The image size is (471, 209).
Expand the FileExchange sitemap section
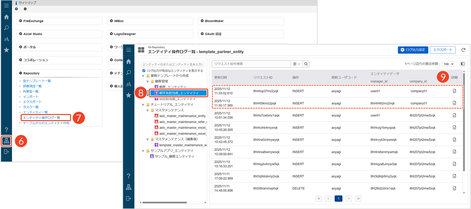(x=21, y=21)
